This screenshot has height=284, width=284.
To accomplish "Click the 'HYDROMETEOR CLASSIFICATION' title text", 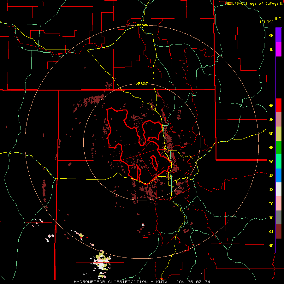I will 111,282.
